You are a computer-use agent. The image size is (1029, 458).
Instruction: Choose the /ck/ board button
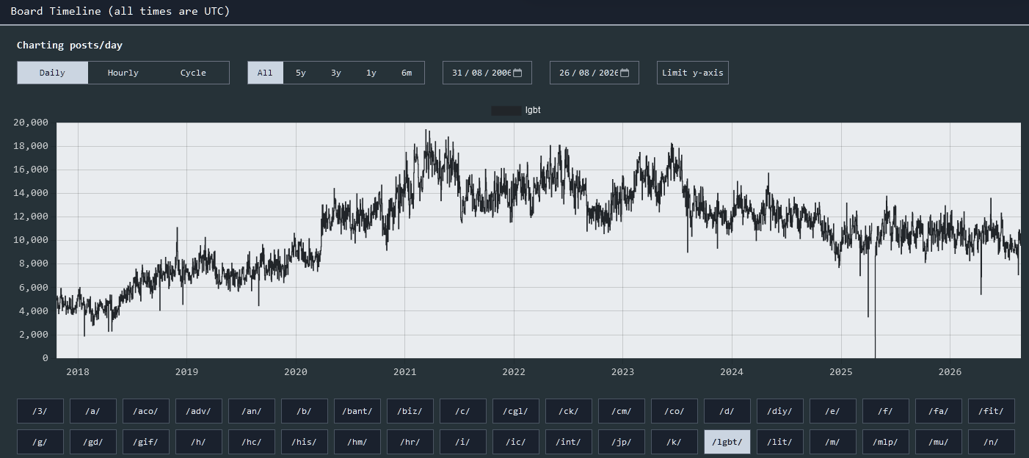pos(569,411)
